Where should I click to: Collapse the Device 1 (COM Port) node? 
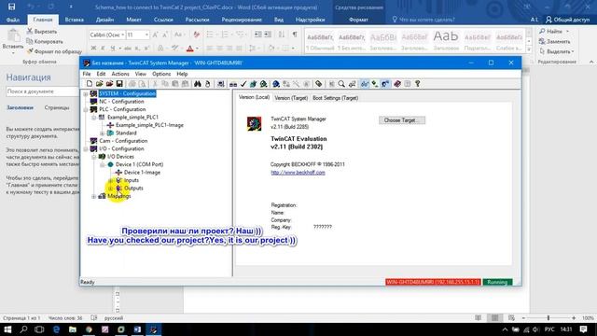(102, 164)
